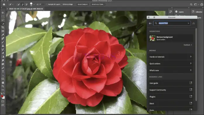
Task: Select the Brush tool
Action: click(3, 42)
